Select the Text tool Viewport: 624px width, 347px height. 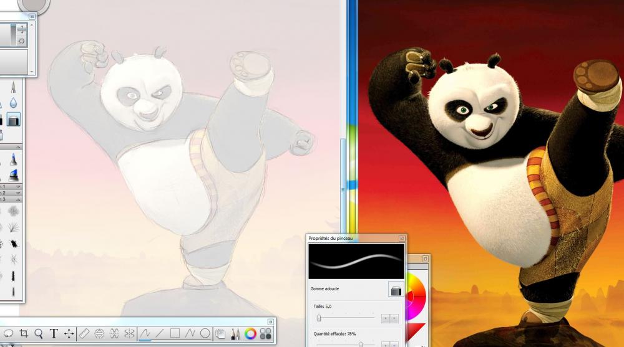pos(54,333)
